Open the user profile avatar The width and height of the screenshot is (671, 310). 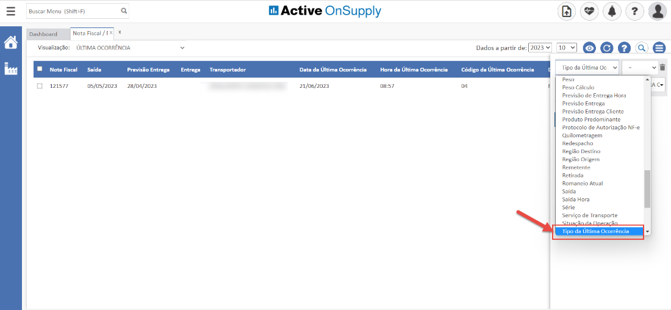(658, 11)
